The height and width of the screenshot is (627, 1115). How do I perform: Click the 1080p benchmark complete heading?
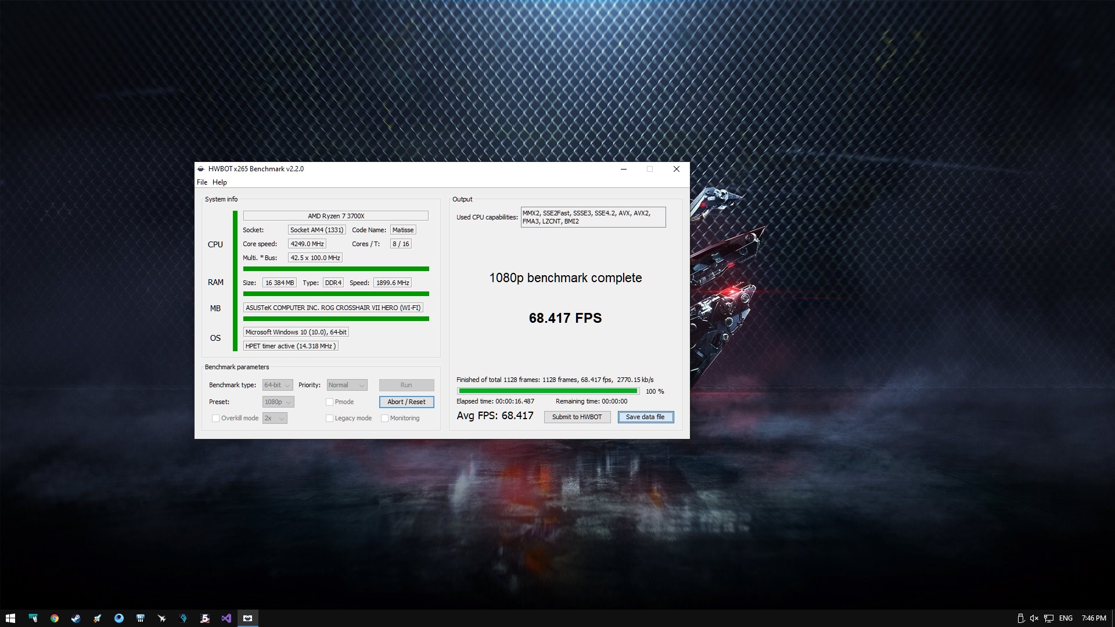point(565,278)
